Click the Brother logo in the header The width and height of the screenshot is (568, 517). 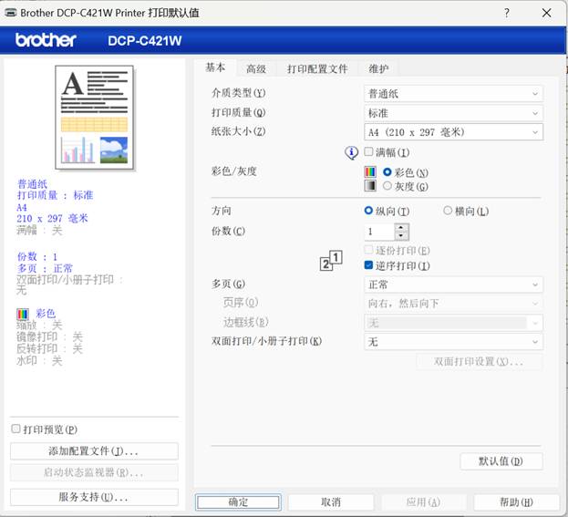[46, 40]
